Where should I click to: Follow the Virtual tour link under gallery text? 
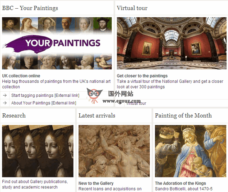click(136, 103)
